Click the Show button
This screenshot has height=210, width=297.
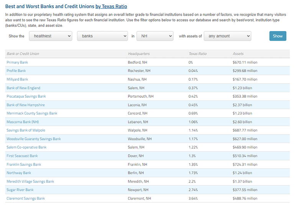click(x=278, y=36)
